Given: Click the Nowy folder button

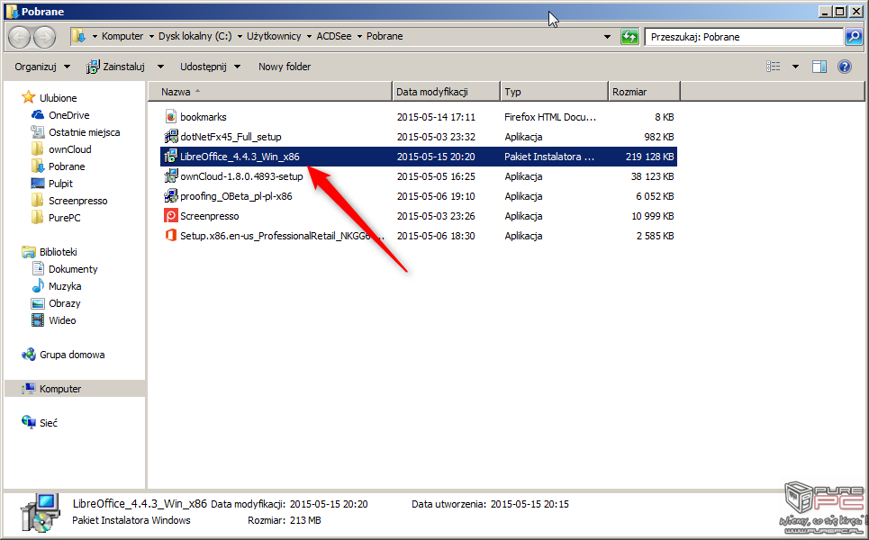Looking at the screenshot, I should [x=285, y=67].
